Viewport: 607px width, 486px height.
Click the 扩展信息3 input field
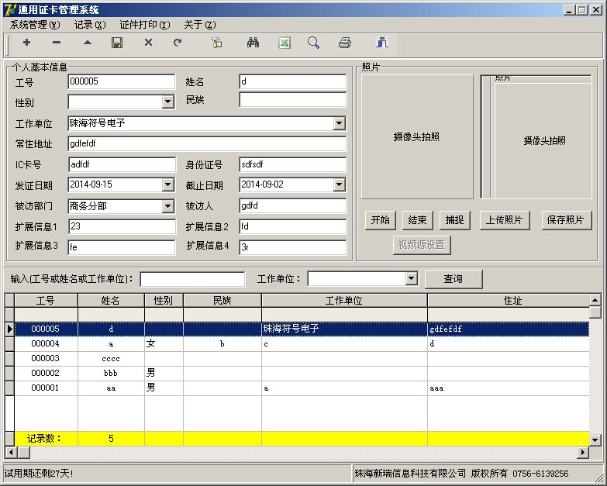122,247
